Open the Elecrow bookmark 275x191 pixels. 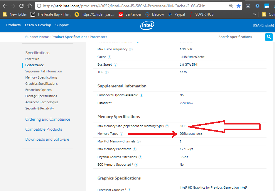[x=155, y=14]
